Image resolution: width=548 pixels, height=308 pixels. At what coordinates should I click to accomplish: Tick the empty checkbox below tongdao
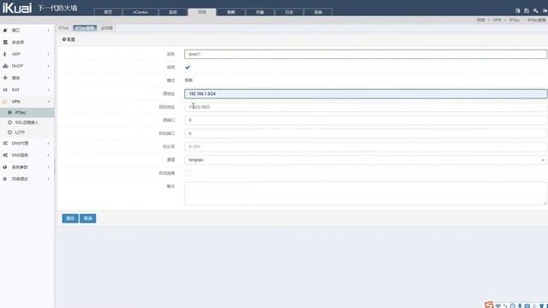click(188, 173)
